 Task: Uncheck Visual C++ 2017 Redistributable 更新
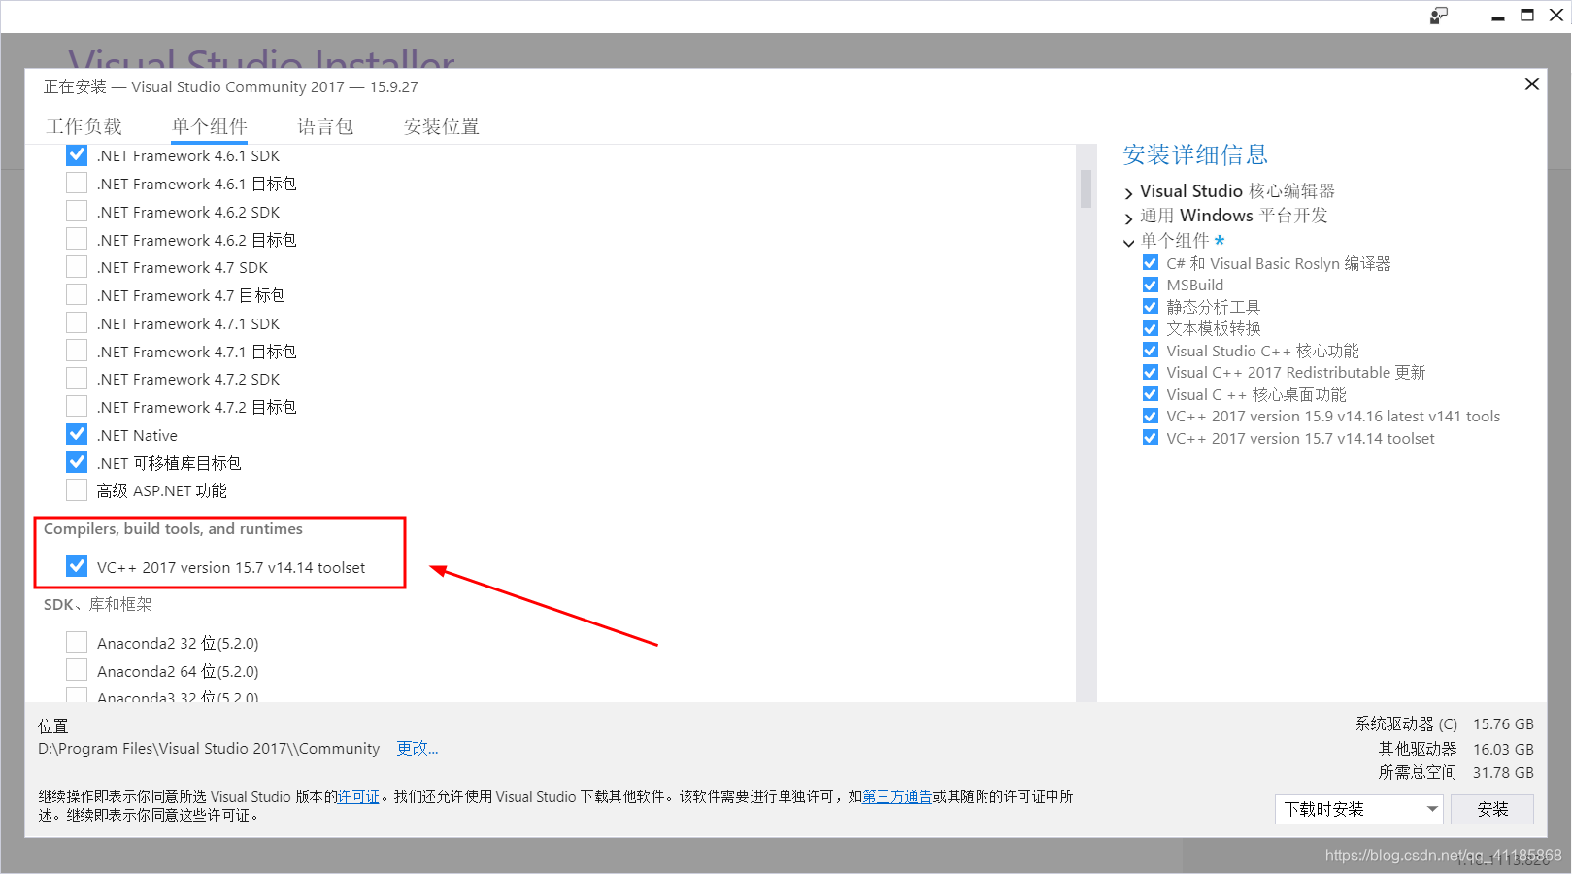click(1151, 373)
